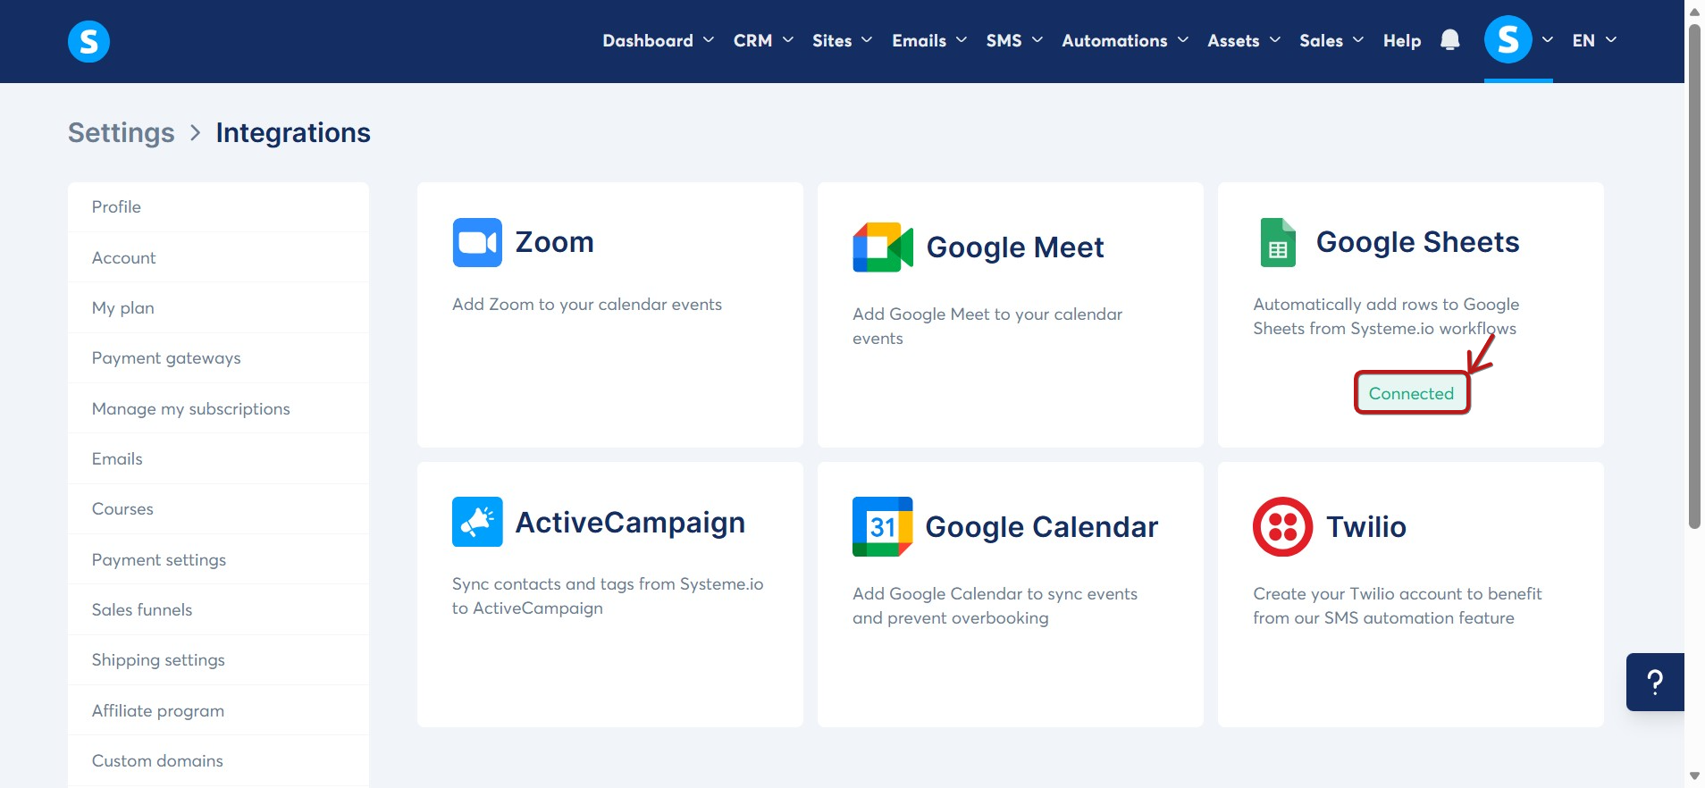Open Payment gateways in sidebar
The image size is (1705, 788).
click(x=218, y=358)
